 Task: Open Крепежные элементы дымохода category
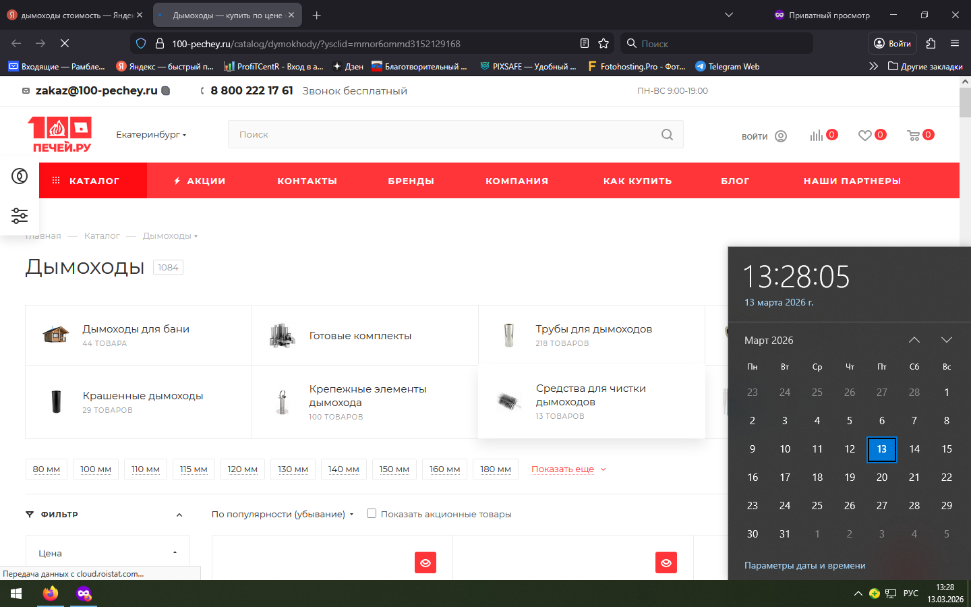365,402
